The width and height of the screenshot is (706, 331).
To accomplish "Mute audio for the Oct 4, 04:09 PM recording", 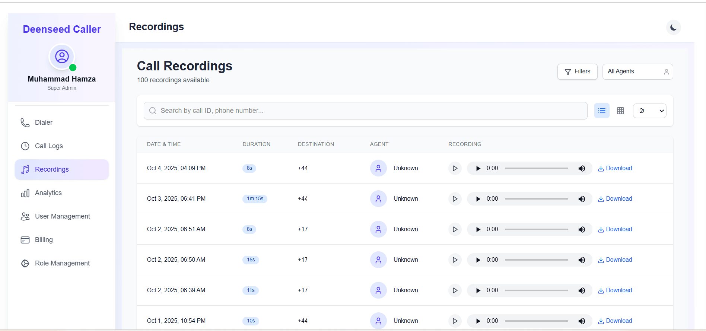I will point(582,168).
